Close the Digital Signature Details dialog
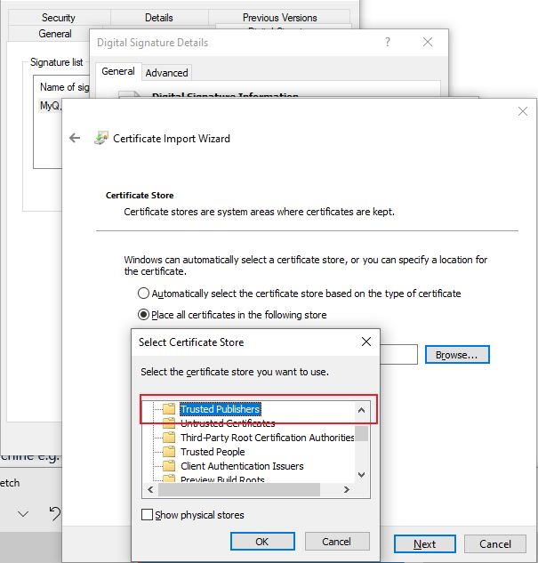Screen dimensions: 538x563 point(428,42)
